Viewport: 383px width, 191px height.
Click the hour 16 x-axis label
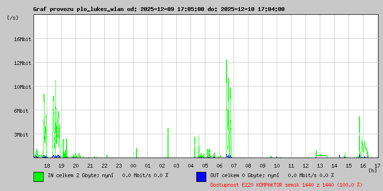pos(363,166)
